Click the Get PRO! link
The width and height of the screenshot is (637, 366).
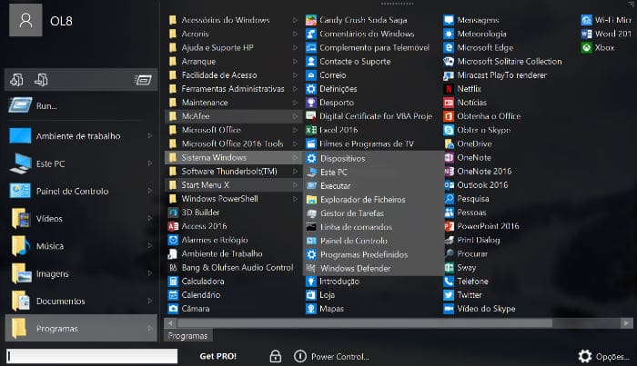(218, 356)
